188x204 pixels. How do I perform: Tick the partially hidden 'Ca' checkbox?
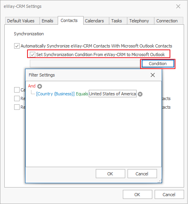click(17, 90)
